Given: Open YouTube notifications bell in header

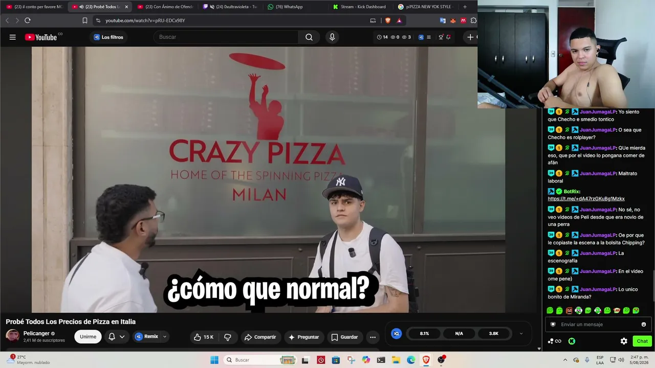Looking at the screenshot, I should pyautogui.click(x=448, y=37).
